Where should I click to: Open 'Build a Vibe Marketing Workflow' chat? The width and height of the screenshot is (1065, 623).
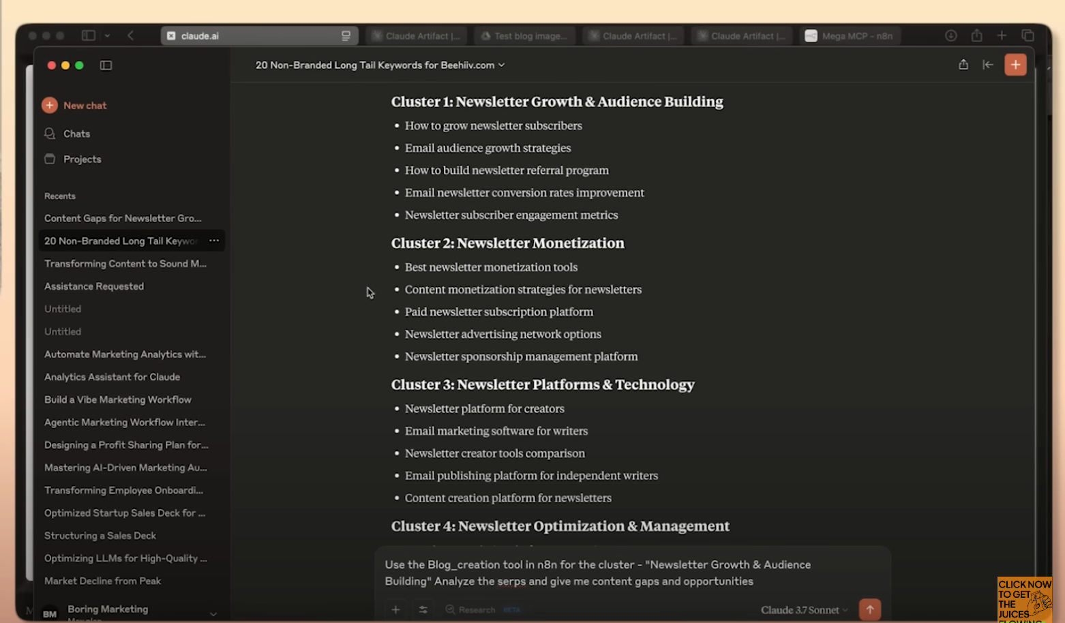click(x=118, y=399)
